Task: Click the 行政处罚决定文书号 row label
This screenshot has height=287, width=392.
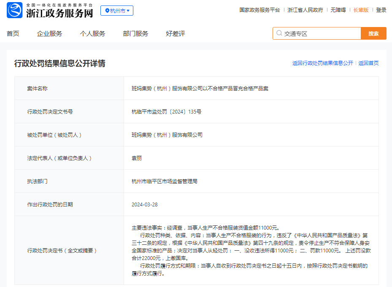Action: [x=50, y=112]
